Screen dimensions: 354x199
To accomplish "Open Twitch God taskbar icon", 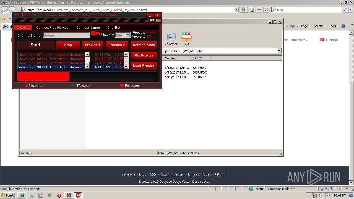I will [79, 195].
